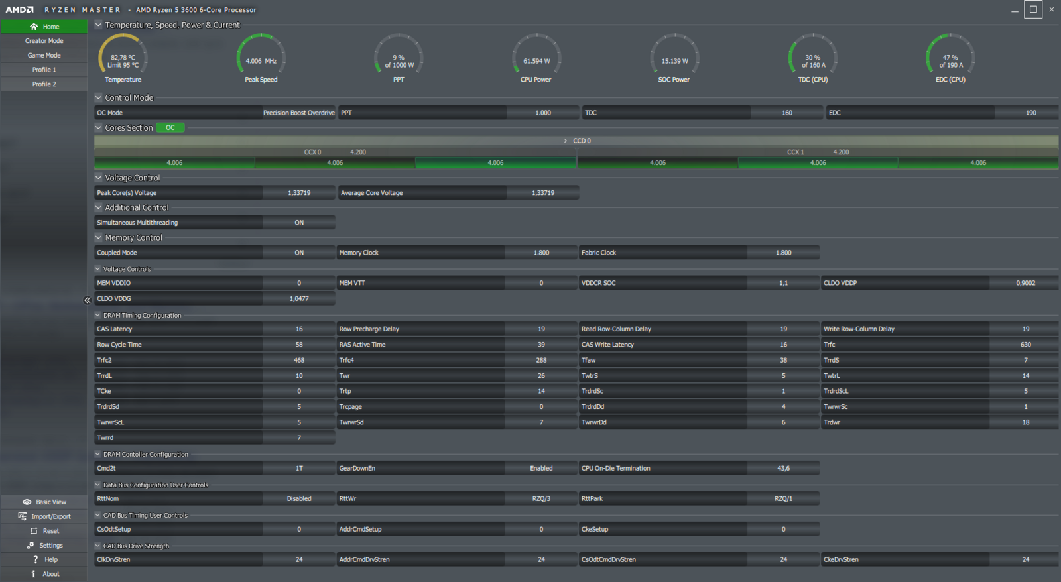Collapse the Cores Section chevron

coord(99,127)
